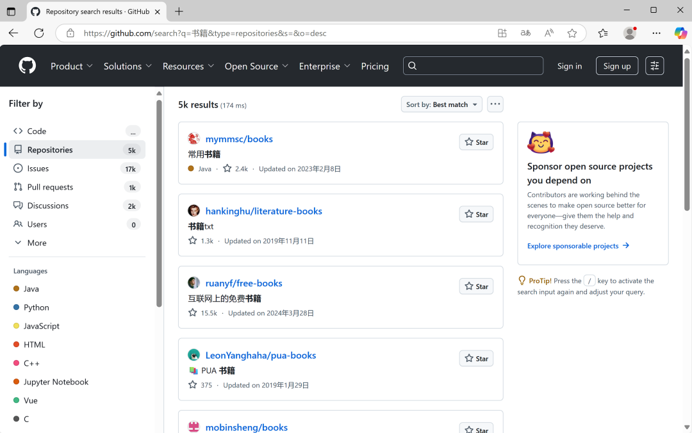
Task: Click the Sign up button
Action: click(x=616, y=66)
